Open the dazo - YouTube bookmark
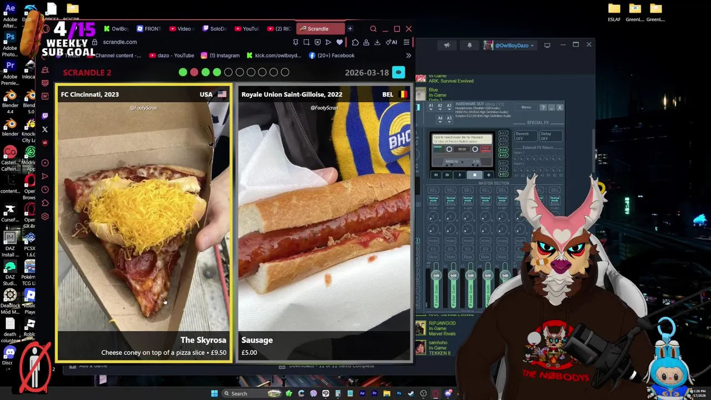The height and width of the screenshot is (400, 711). point(171,56)
